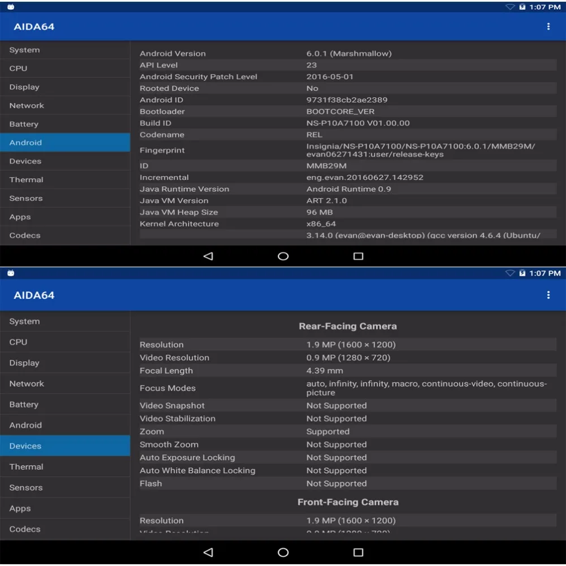This screenshot has width=566, height=566.
Task: Click the Focus Modes row
Action: [348, 388]
